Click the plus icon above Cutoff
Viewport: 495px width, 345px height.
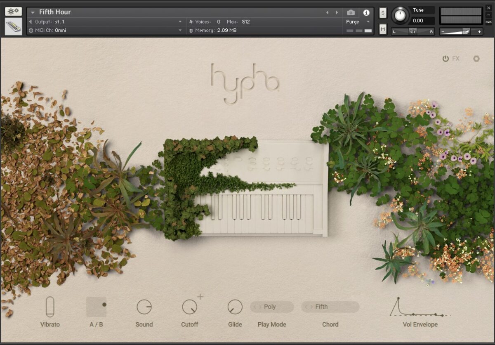pos(200,296)
